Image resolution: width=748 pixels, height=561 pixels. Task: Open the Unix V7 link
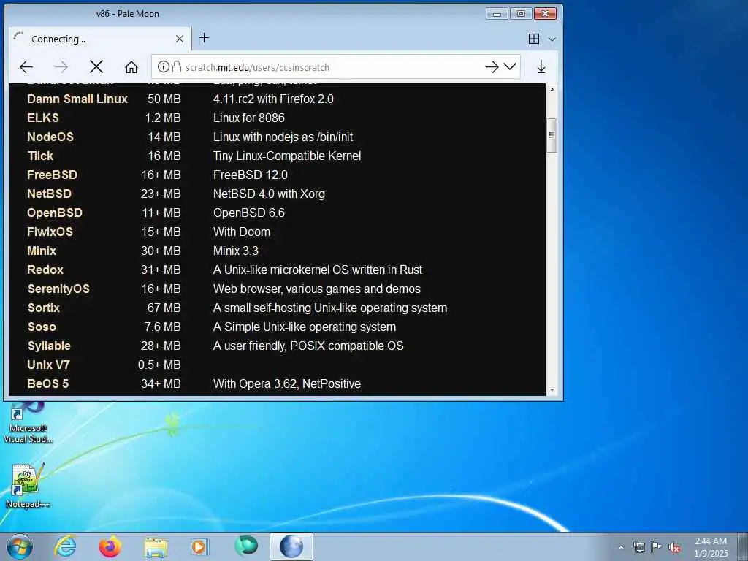point(48,365)
